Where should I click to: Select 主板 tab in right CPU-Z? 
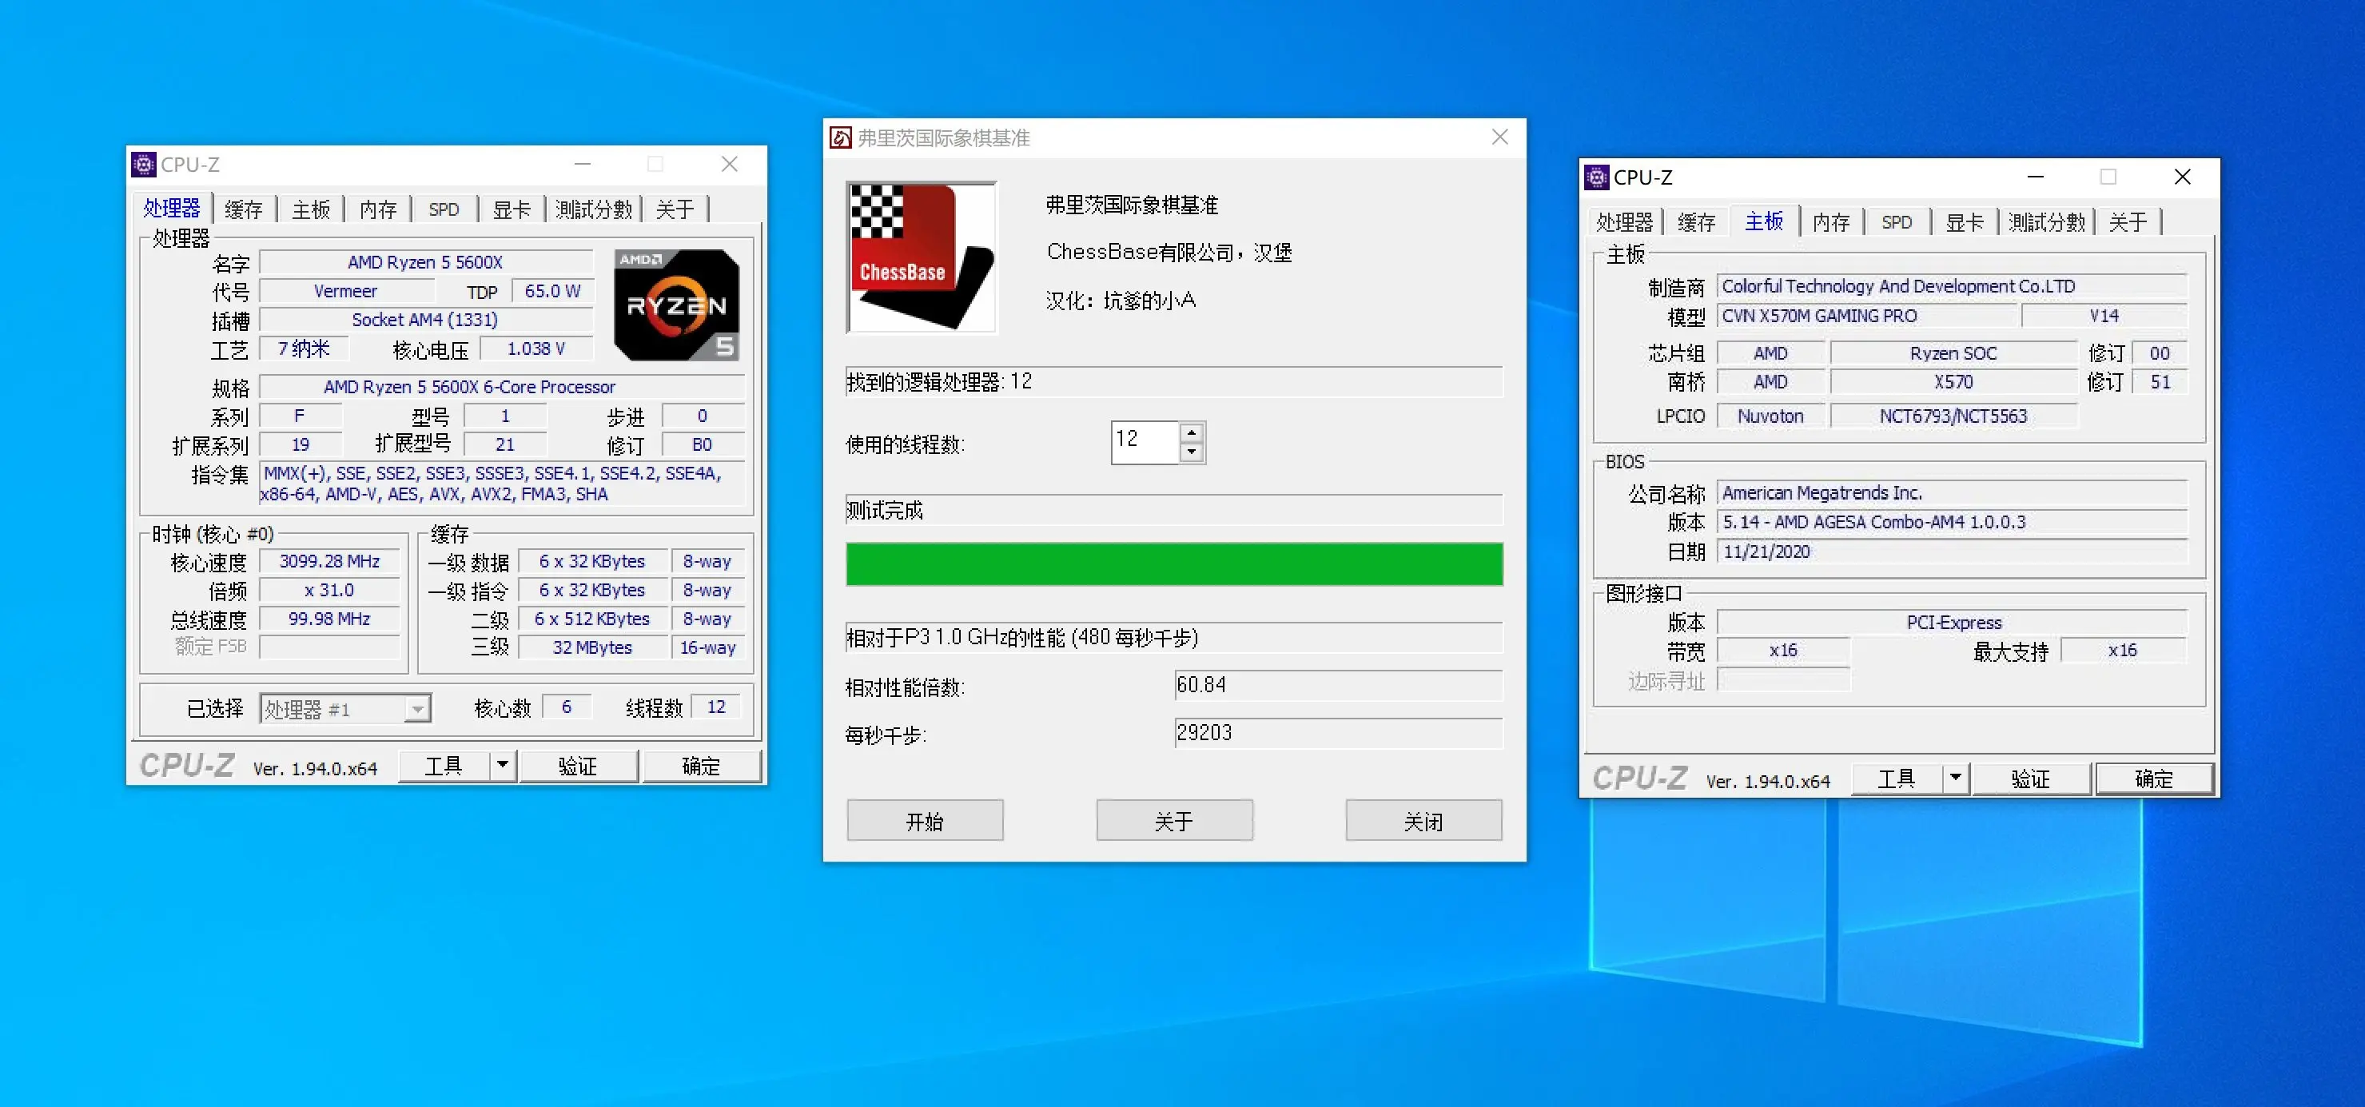coord(1764,221)
